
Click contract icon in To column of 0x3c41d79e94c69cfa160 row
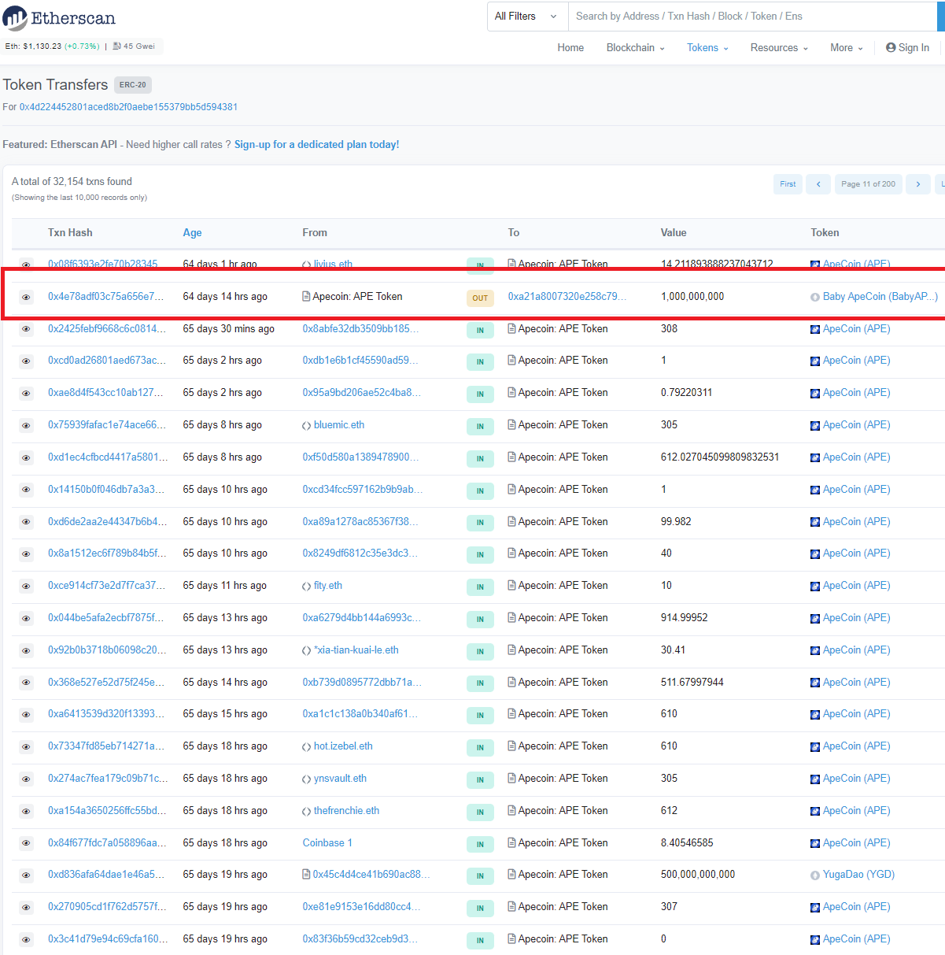(x=512, y=938)
